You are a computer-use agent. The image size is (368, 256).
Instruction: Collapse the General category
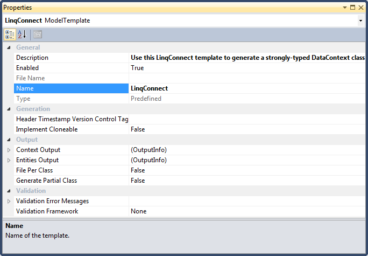[x=9, y=47]
